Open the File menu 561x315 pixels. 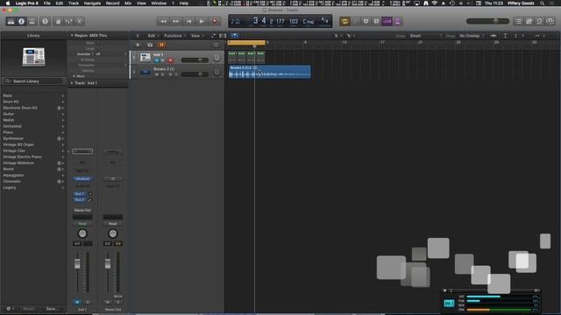46,3
